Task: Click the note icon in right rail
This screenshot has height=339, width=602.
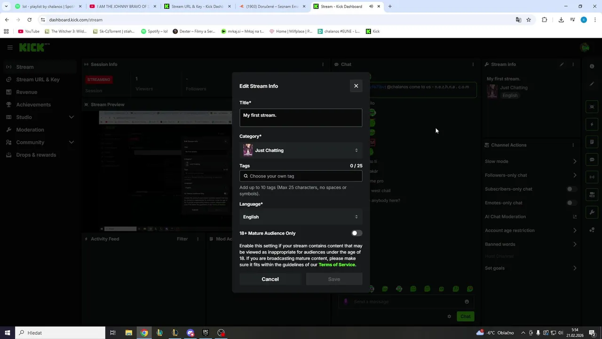Action: pyautogui.click(x=592, y=142)
